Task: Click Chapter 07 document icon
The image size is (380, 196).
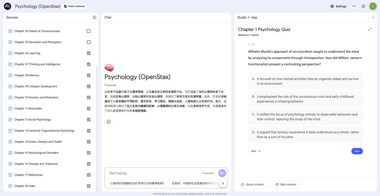Action: click(x=10, y=64)
